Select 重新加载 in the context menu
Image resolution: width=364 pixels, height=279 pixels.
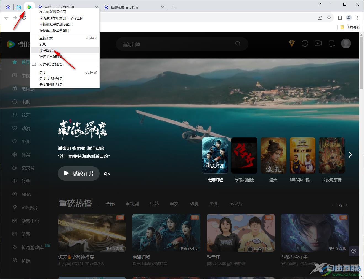click(65, 38)
